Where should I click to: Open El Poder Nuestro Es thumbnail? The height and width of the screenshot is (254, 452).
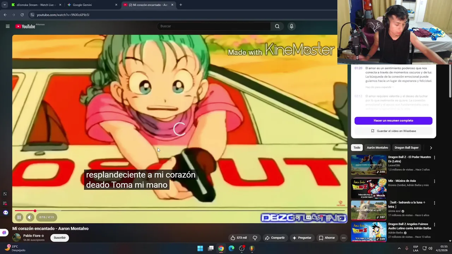(369, 165)
